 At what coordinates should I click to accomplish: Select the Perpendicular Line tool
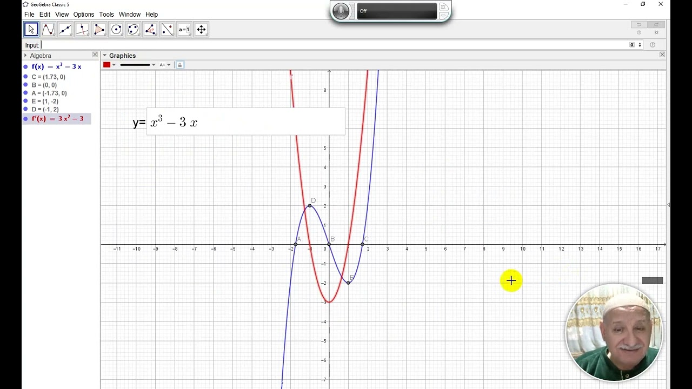point(82,29)
